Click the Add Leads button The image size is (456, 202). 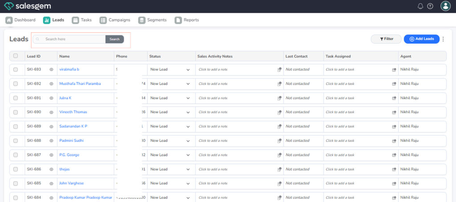pyautogui.click(x=421, y=39)
